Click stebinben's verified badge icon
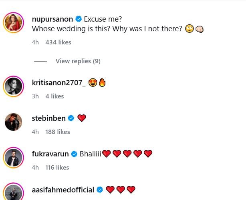 tap(71, 118)
